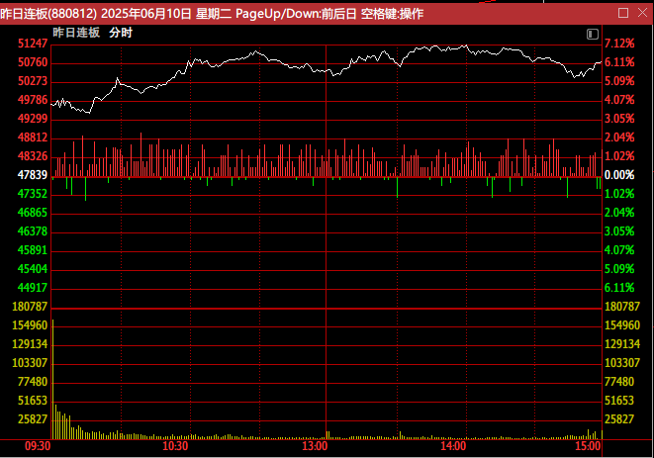Click the 15:00 time axis marker
Image resolution: width=654 pixels, height=458 pixels.
588,447
